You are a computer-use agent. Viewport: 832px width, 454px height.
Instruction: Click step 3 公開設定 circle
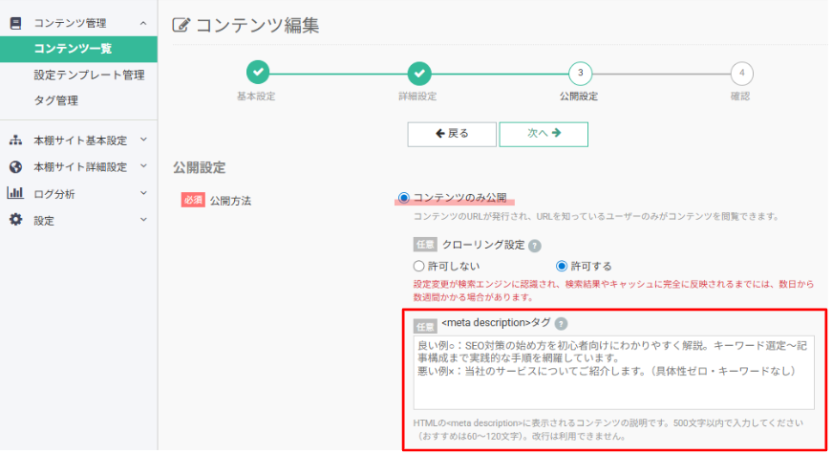click(581, 74)
